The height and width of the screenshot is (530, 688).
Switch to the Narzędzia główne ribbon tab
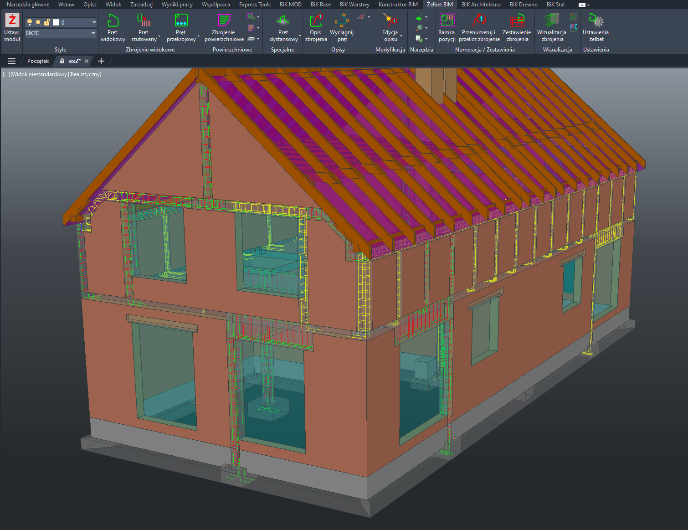pyautogui.click(x=28, y=5)
